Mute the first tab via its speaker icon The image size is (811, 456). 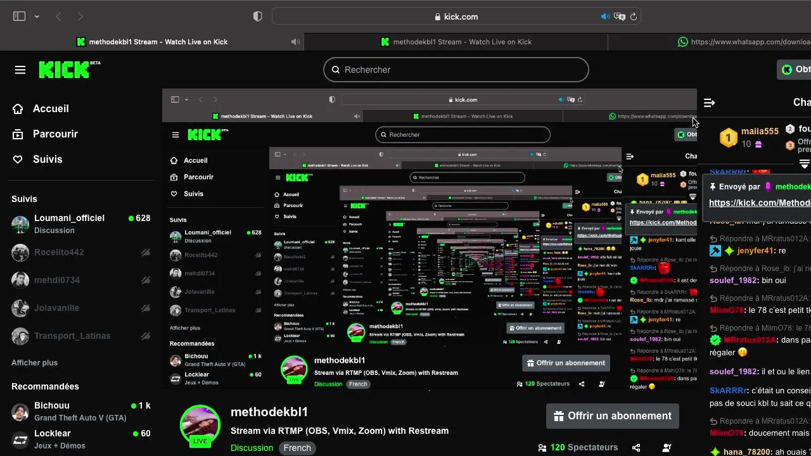pos(295,42)
